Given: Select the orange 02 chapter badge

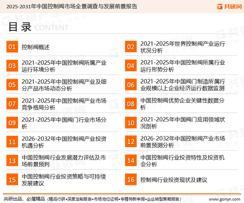Looking at the screenshot, I should click(x=131, y=47).
